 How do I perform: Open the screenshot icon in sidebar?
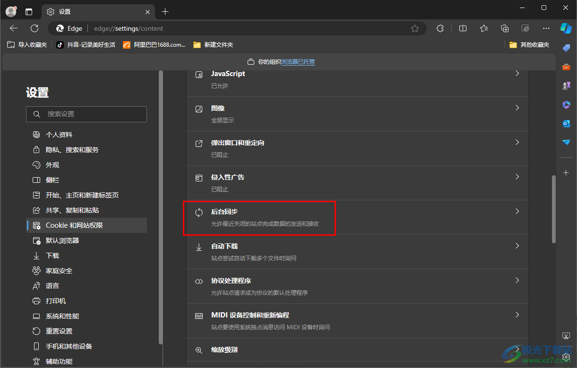[566, 336]
